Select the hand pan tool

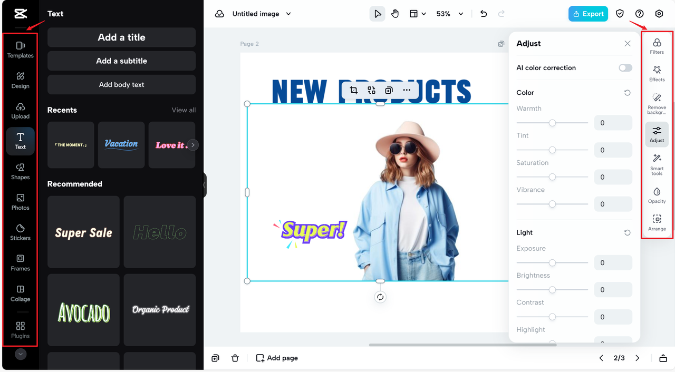[x=395, y=14]
